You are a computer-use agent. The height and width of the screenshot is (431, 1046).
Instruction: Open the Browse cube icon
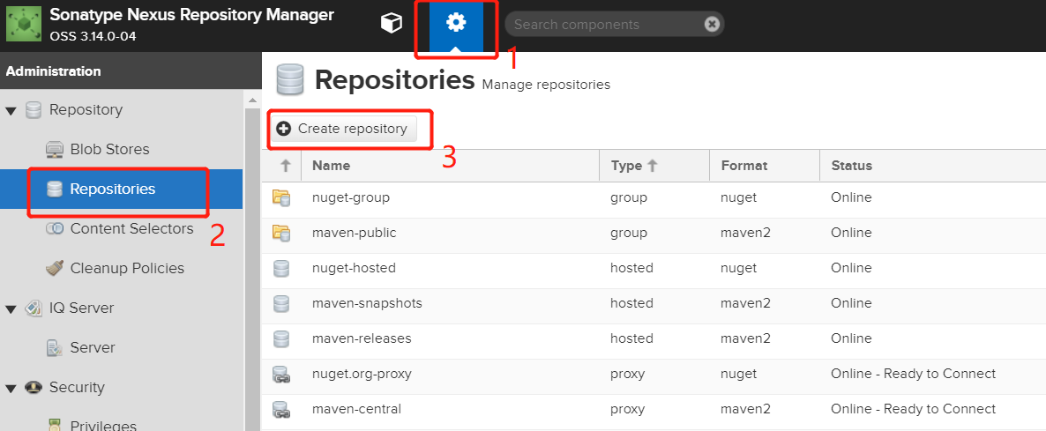point(391,24)
